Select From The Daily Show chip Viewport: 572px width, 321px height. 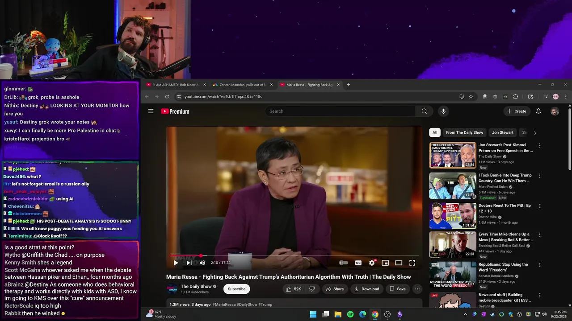point(464,132)
